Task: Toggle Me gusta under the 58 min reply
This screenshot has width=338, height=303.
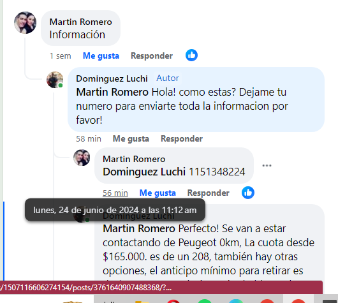Action: pos(131,138)
